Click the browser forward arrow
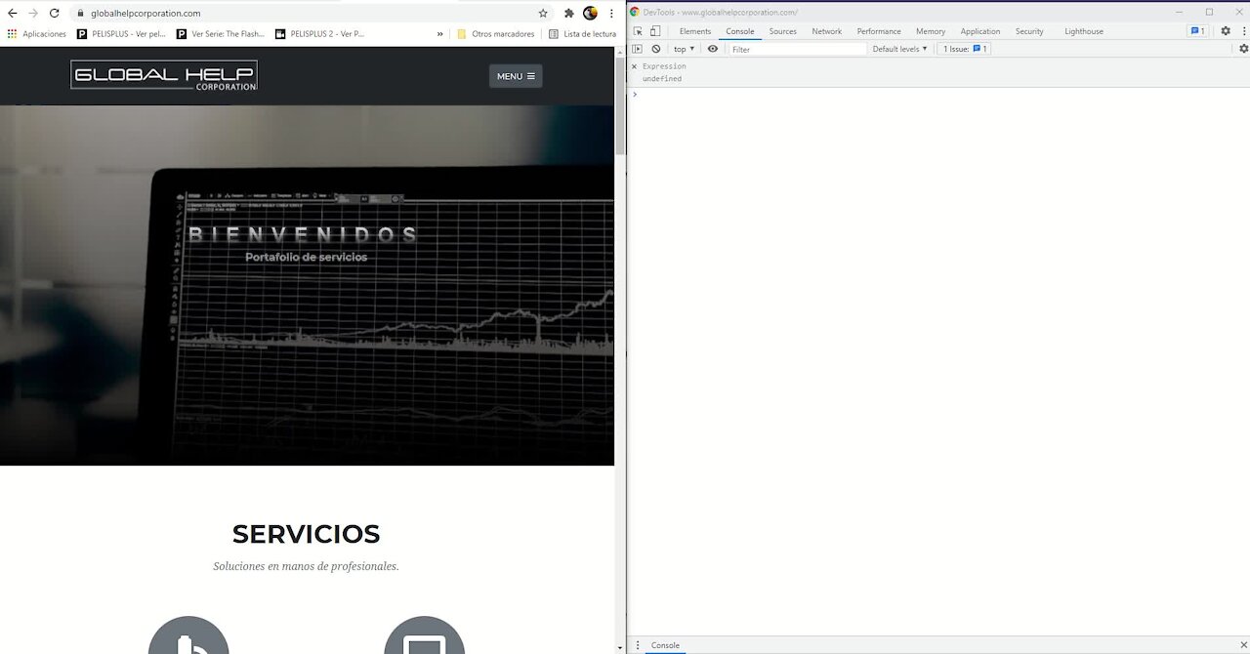 pyautogui.click(x=33, y=13)
